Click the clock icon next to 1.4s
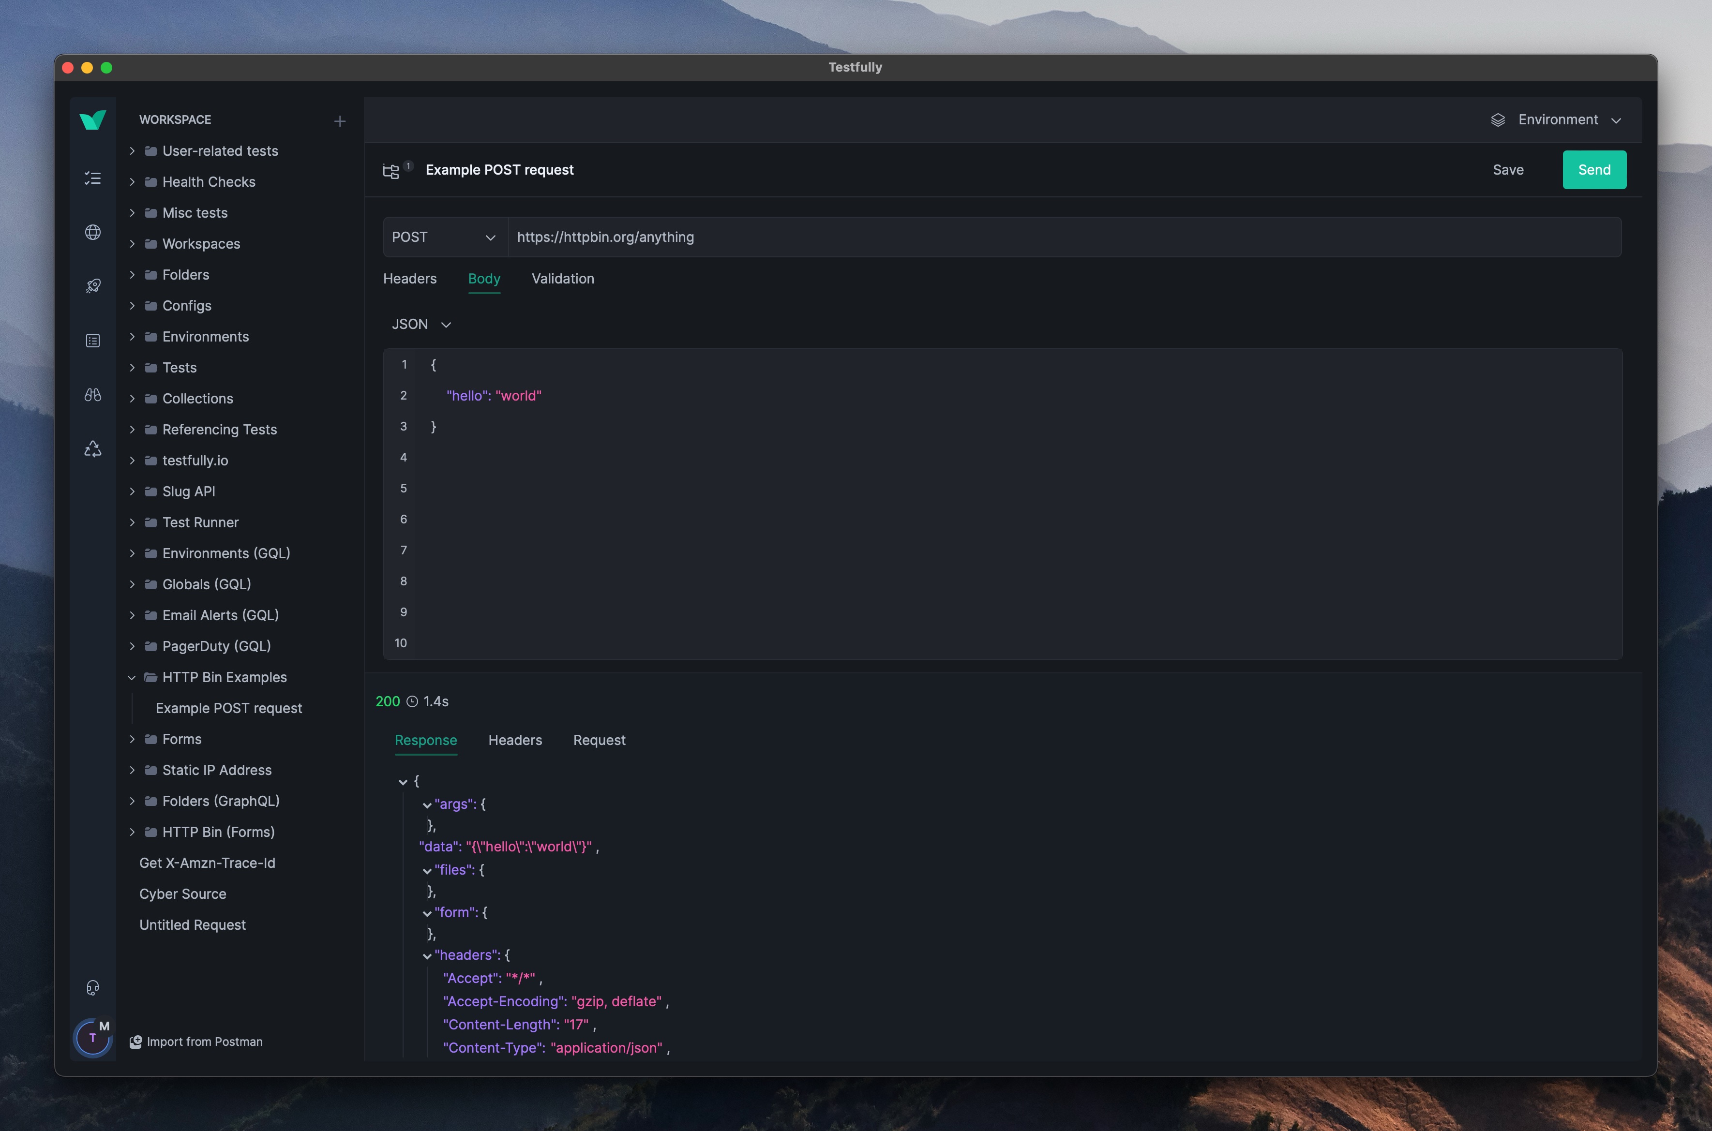1712x1131 pixels. point(412,702)
